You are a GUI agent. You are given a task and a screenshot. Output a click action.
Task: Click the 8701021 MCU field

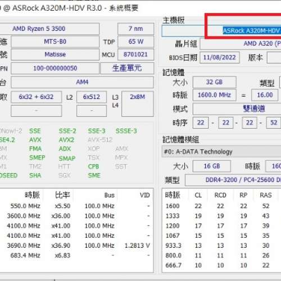[x=135, y=55]
